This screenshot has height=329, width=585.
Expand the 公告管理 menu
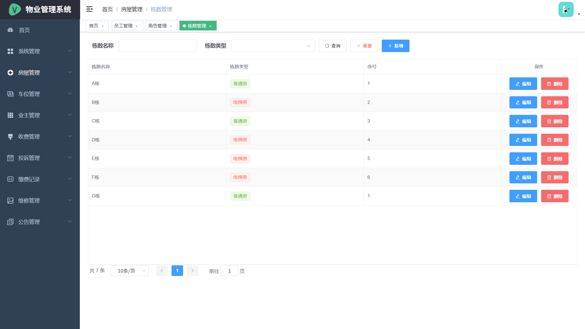pos(40,222)
